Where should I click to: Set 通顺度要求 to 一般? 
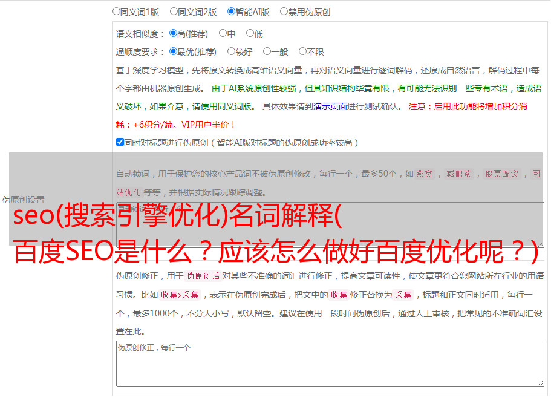(267, 51)
